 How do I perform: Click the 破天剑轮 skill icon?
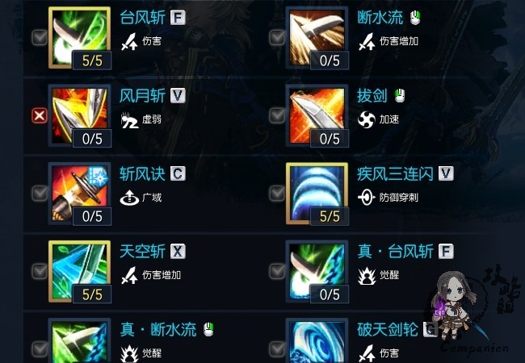click(317, 340)
